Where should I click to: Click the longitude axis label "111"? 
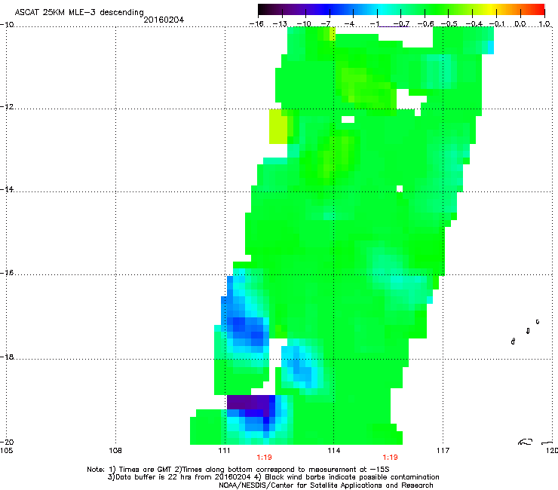click(x=225, y=451)
